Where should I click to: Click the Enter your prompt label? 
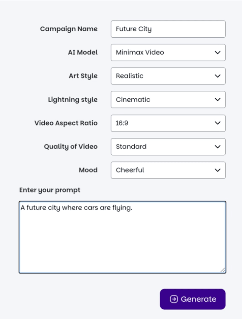[x=50, y=190]
